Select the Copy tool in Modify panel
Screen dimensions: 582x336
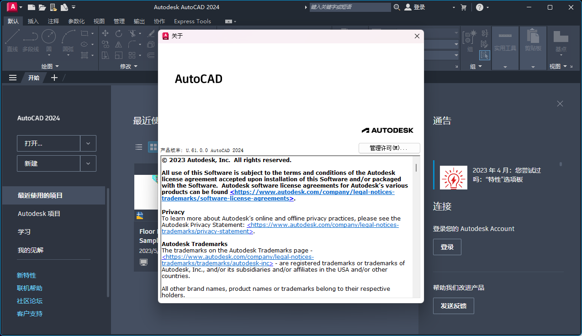[x=106, y=44]
